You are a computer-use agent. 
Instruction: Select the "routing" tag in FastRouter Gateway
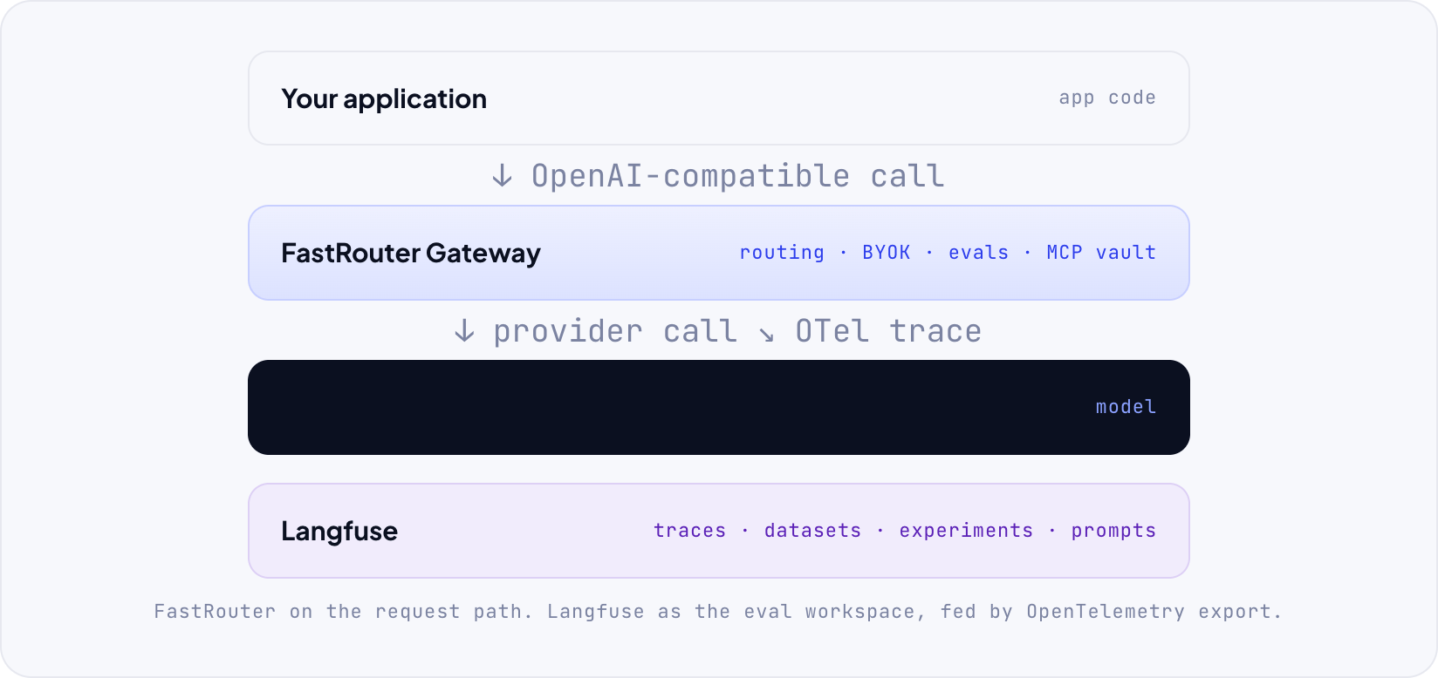pyautogui.click(x=782, y=253)
